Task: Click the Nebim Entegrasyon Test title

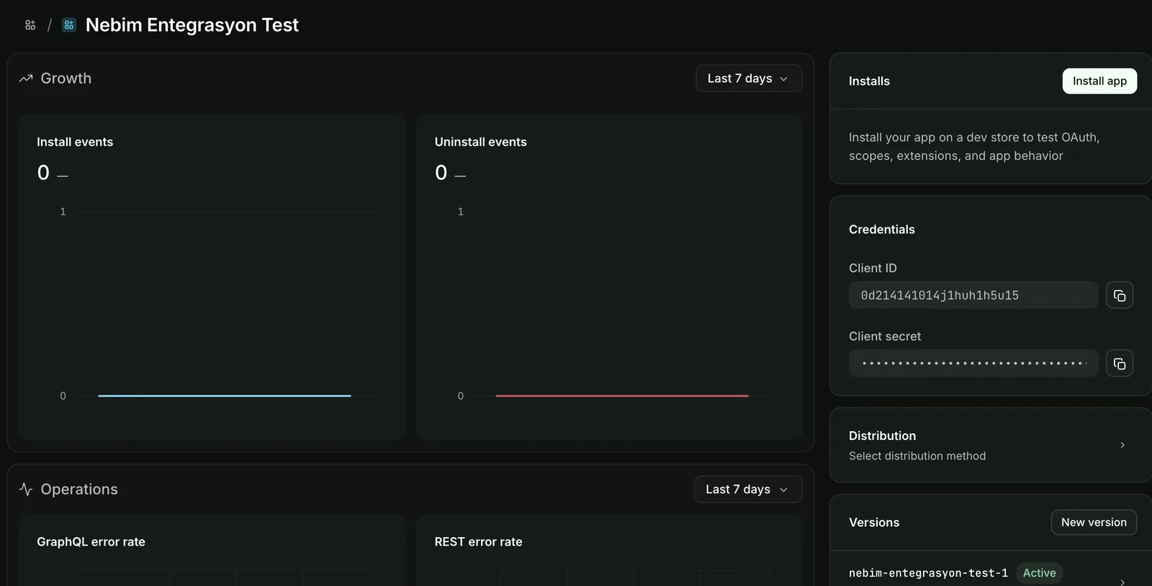Action: pyautogui.click(x=192, y=25)
